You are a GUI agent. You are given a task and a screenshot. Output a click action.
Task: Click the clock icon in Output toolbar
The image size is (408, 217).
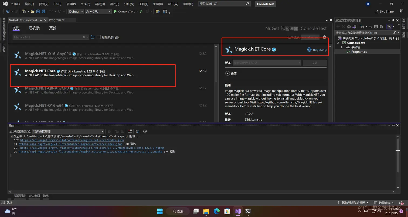(x=145, y=131)
